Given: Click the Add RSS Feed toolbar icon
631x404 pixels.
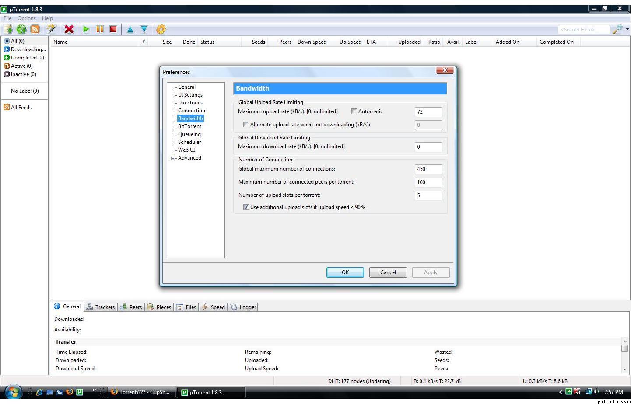Looking at the screenshot, I should [35, 29].
